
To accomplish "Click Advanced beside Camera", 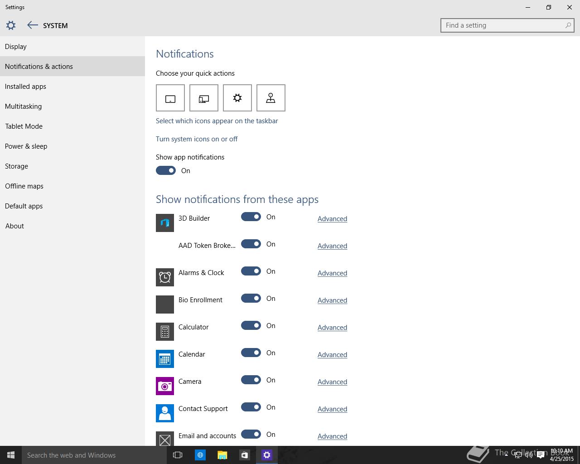I will tap(332, 382).
